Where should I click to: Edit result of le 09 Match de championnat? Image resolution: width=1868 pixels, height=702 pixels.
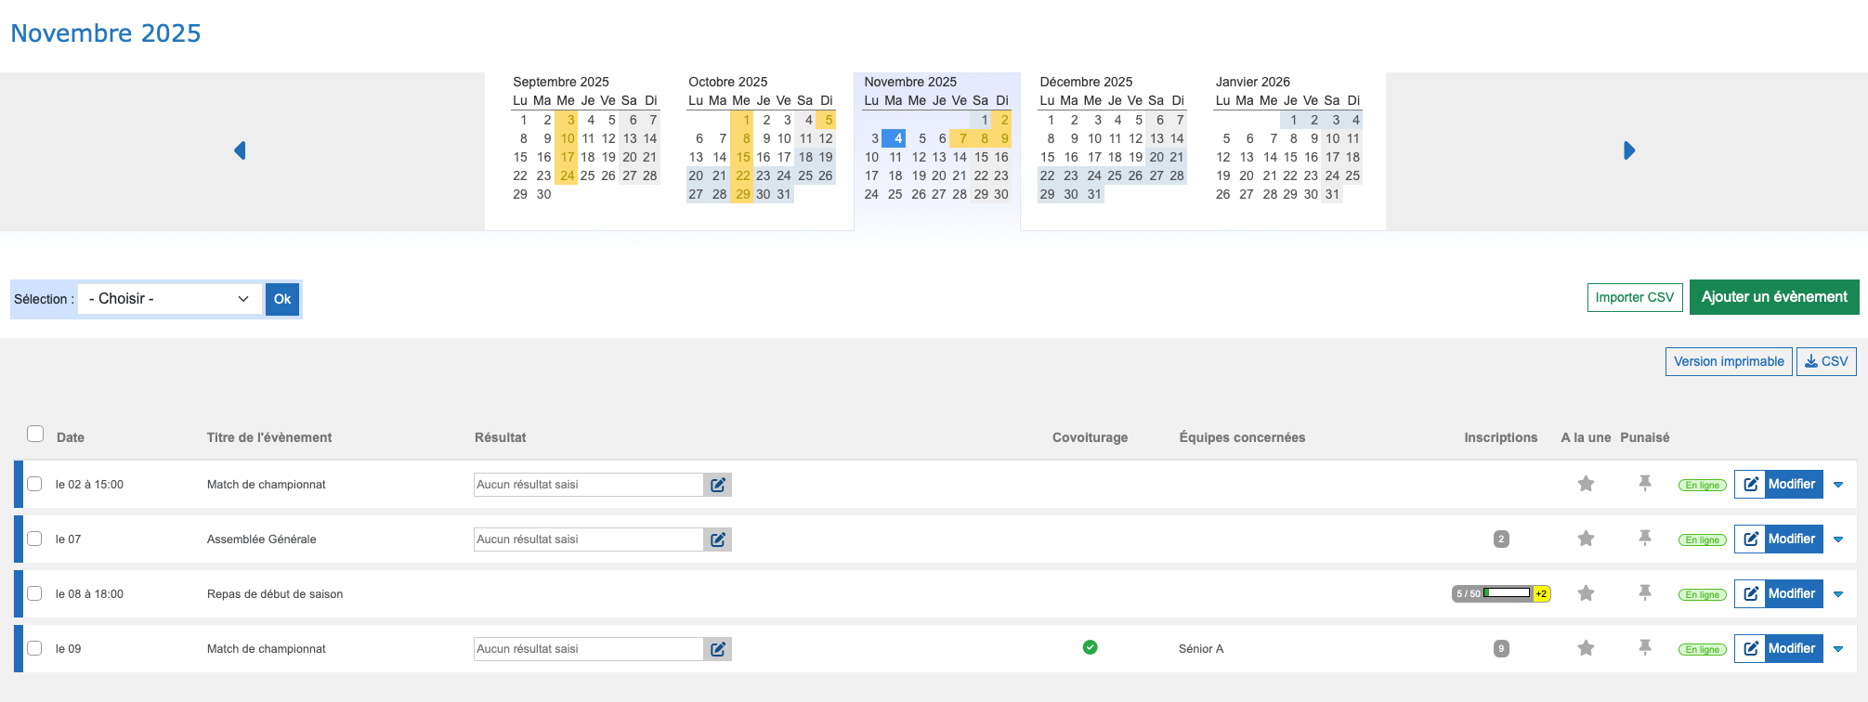pos(717,649)
